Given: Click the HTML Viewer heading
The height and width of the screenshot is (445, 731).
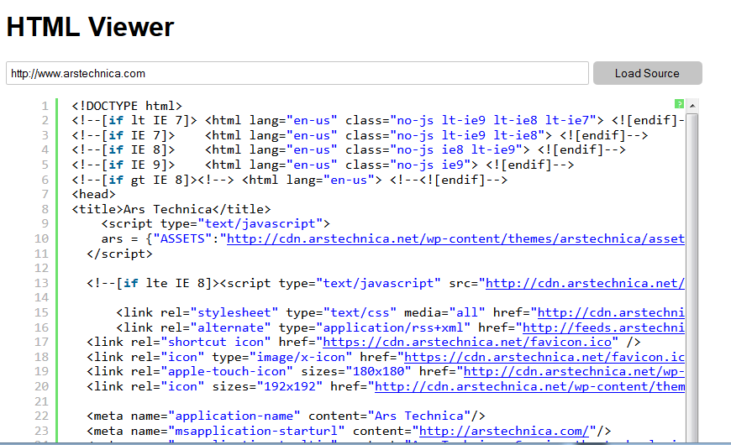Looking at the screenshot, I should pyautogui.click(x=90, y=27).
